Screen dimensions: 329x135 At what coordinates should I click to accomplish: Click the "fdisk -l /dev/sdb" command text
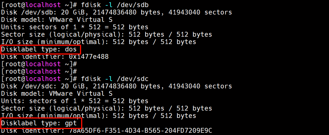click(113, 5)
